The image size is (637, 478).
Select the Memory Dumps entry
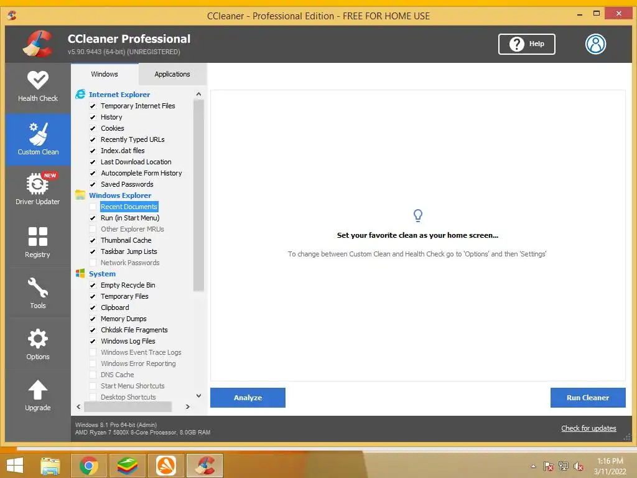pos(124,319)
